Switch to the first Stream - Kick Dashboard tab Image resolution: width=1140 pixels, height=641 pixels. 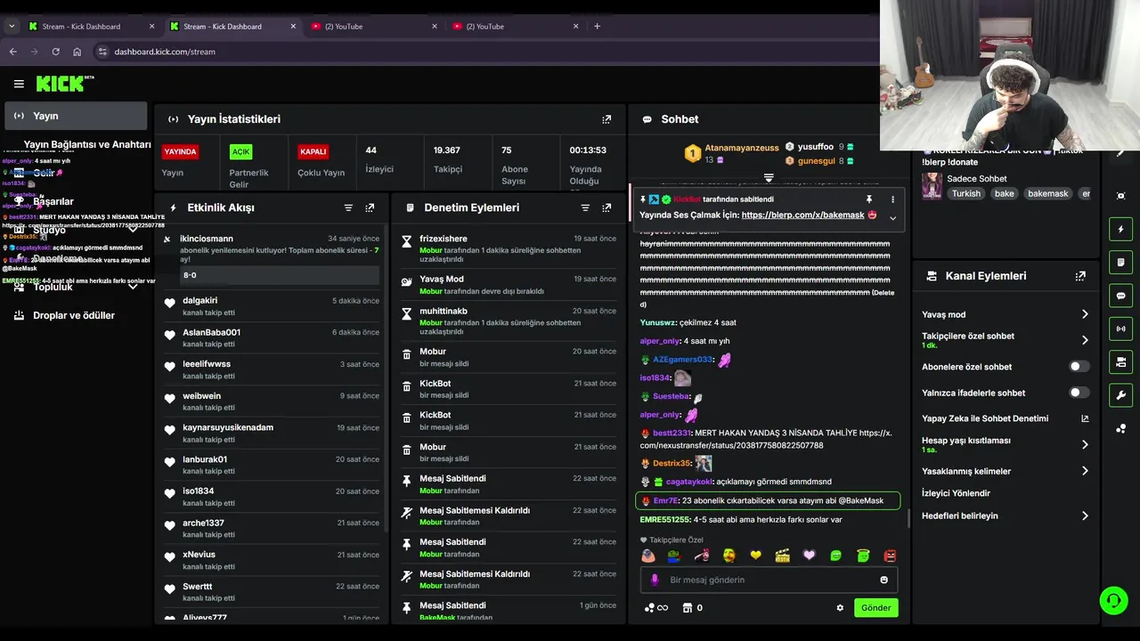pyautogui.click(x=91, y=27)
